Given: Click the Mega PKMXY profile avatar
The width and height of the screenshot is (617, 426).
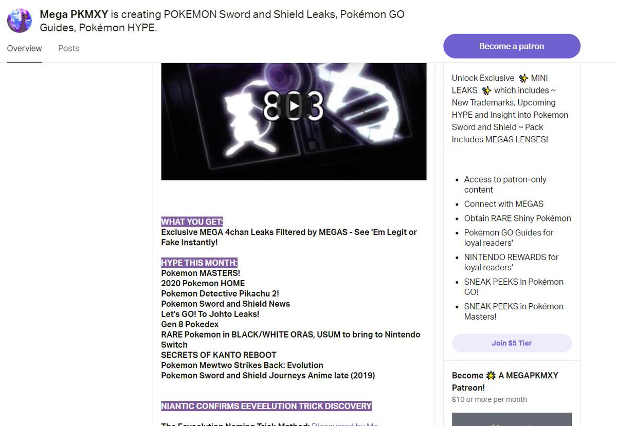Looking at the screenshot, I should pos(20,21).
